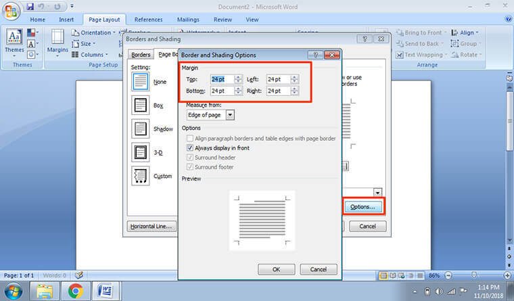Switch to the Insert ribbon tab
The width and height of the screenshot is (514, 301).
(66, 20)
